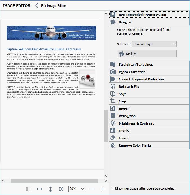Viewport: 190px width, 195px height.
Task: Click the Straighten Text Lines icon
Action: coord(113,65)
